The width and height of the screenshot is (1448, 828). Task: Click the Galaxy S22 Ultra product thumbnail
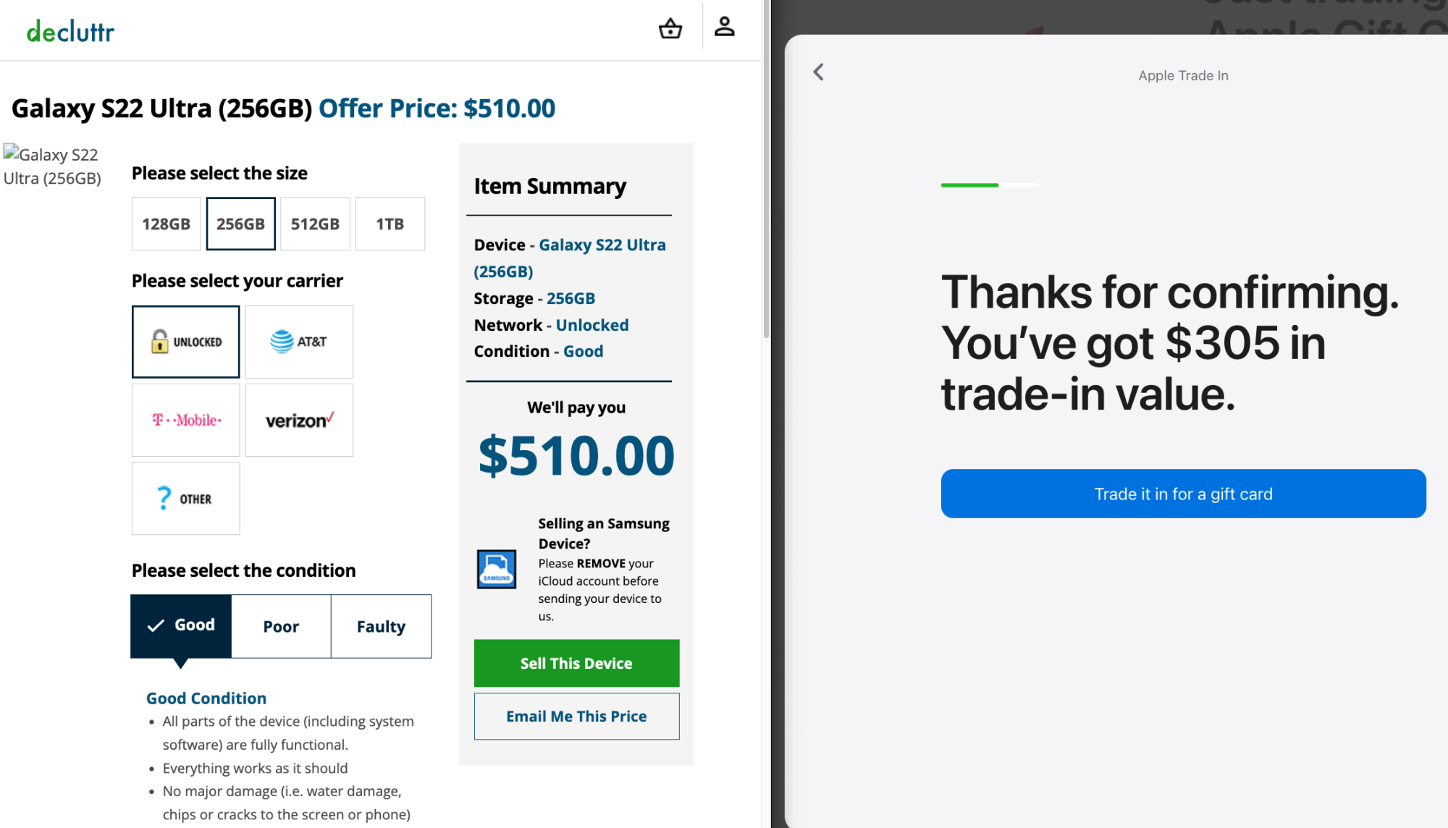click(x=52, y=166)
